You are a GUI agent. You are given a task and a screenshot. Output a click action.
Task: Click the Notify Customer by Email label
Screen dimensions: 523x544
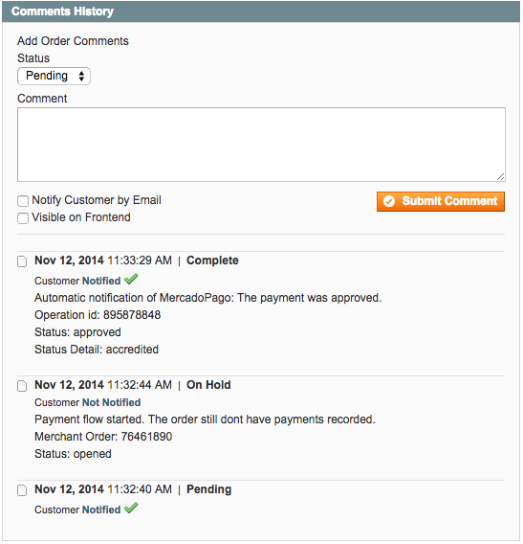tap(97, 200)
